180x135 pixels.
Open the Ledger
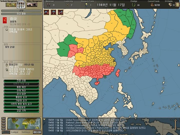click(x=15, y=132)
